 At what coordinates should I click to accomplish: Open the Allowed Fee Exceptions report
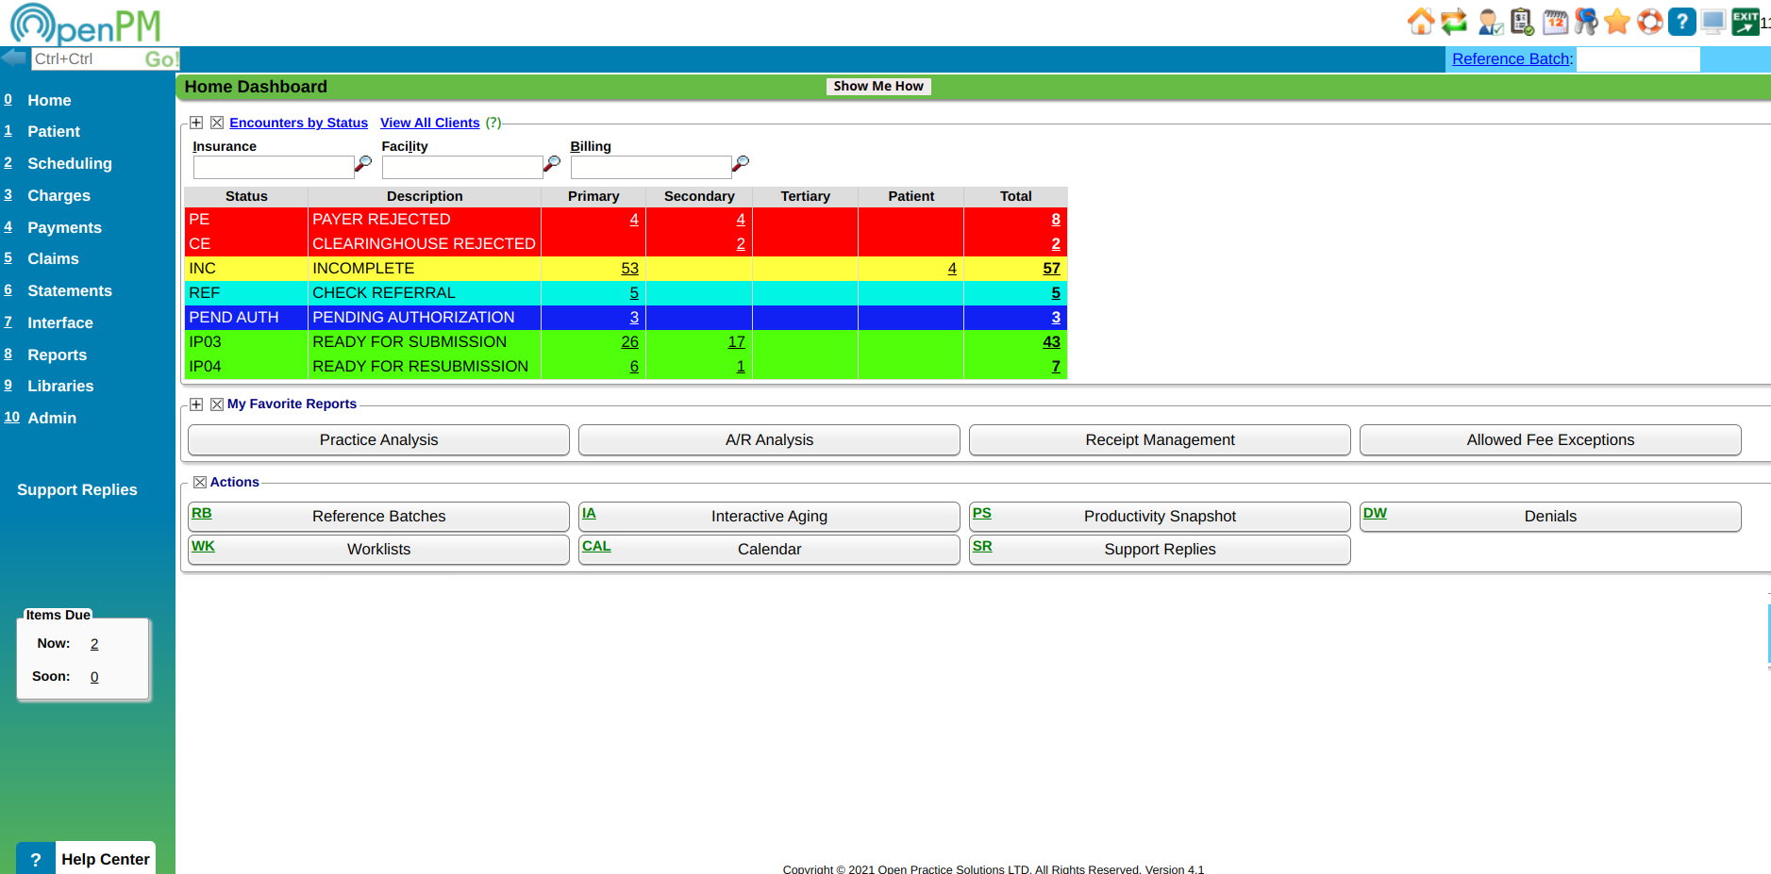[x=1550, y=439]
